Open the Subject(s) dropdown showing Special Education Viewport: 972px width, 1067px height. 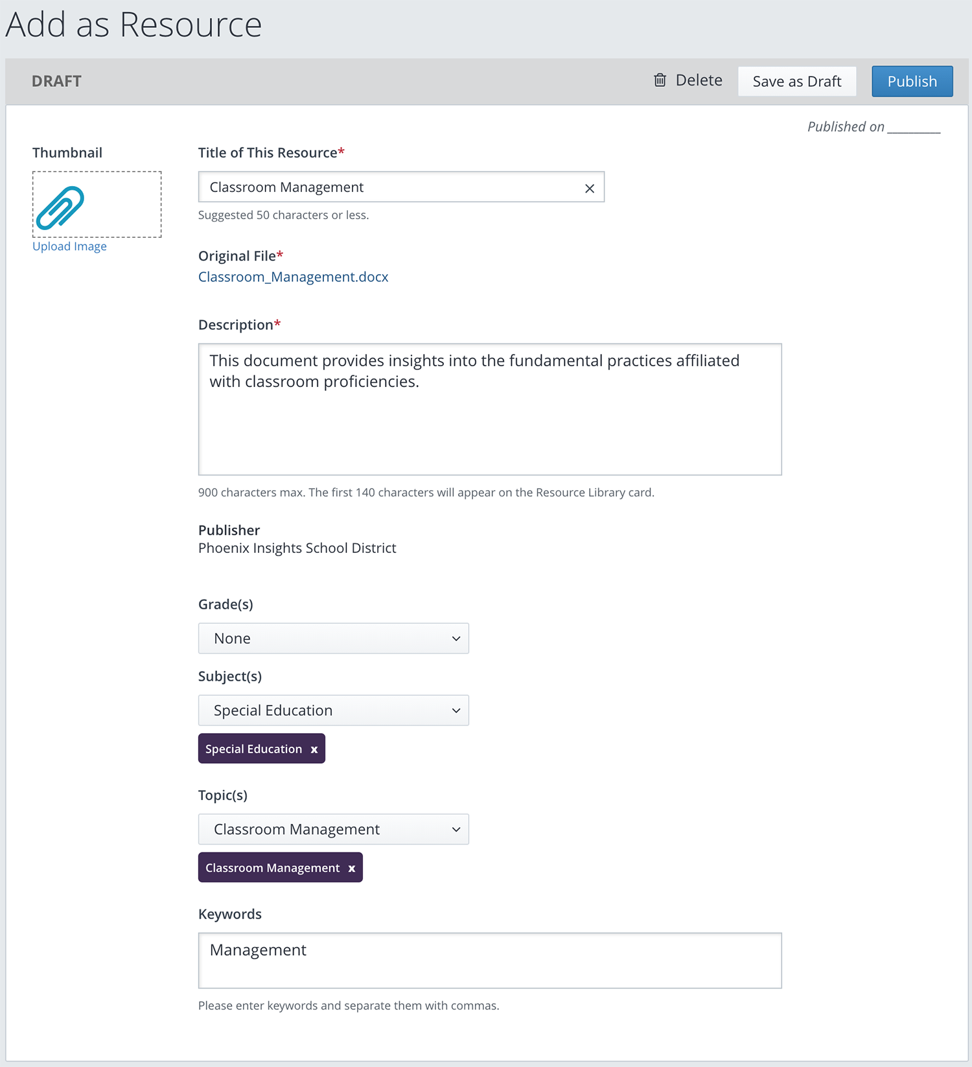click(334, 710)
